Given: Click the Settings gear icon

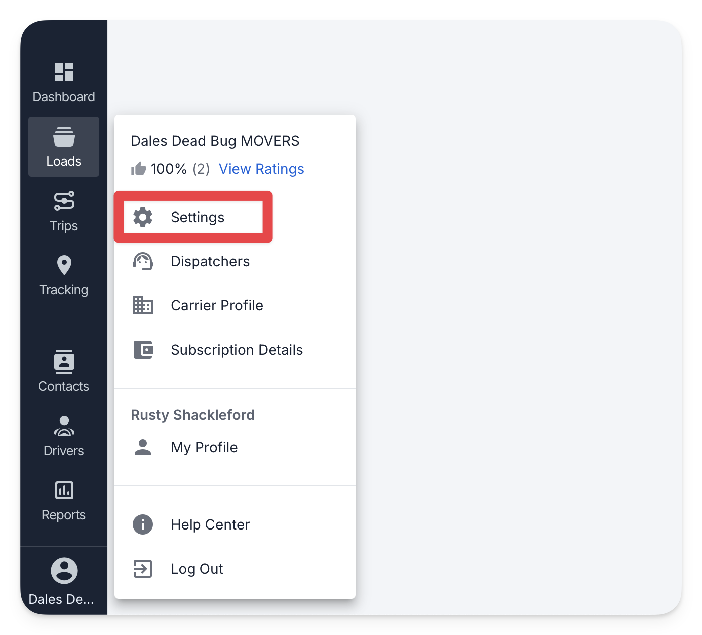Looking at the screenshot, I should [x=143, y=217].
